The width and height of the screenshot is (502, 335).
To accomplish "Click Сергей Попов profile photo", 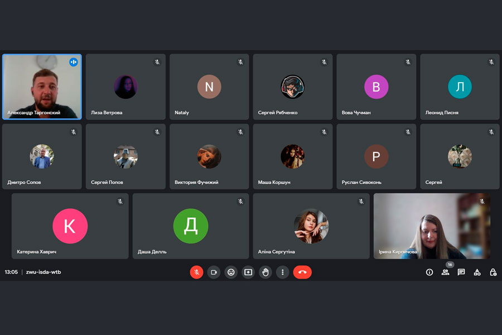I will [x=126, y=156].
